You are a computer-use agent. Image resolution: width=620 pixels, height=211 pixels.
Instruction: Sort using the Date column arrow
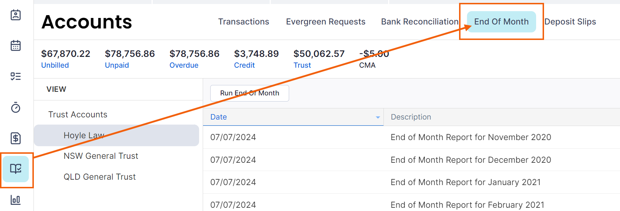378,117
